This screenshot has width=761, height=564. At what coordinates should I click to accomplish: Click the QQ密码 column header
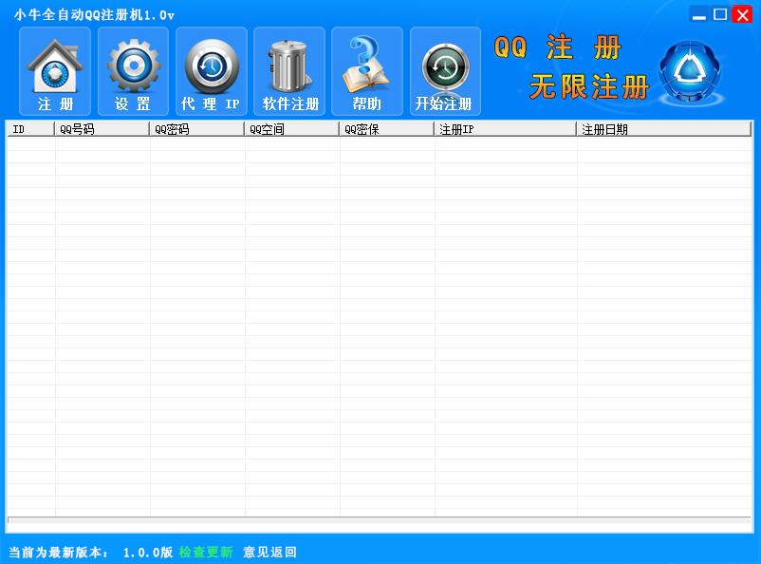coord(195,128)
